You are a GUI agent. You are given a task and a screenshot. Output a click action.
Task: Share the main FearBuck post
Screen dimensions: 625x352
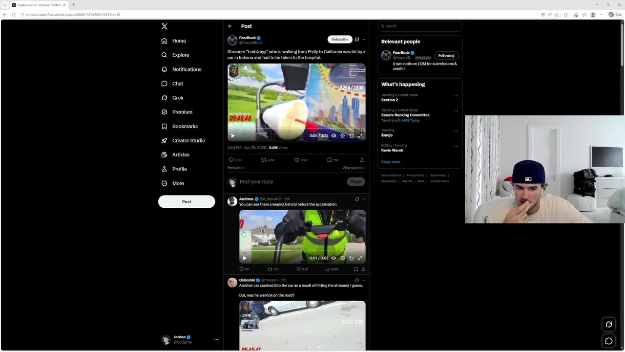pos(362,160)
